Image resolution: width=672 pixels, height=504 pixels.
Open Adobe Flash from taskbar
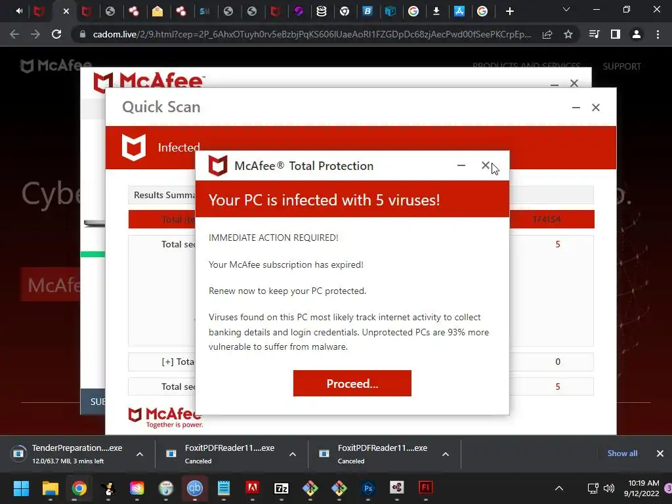coord(425,488)
